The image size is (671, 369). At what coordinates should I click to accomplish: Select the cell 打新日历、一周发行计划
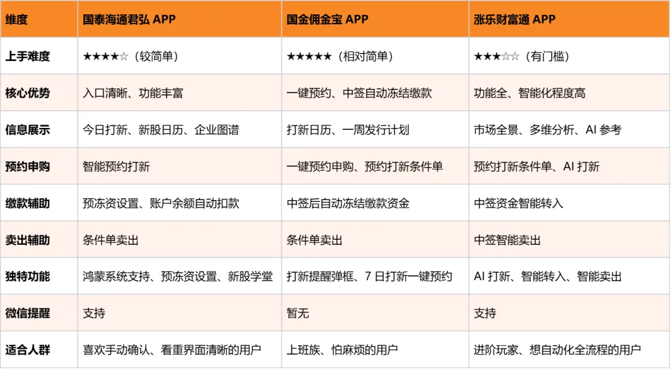click(375, 129)
